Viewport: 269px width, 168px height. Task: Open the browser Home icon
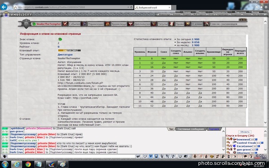pos(256,7)
